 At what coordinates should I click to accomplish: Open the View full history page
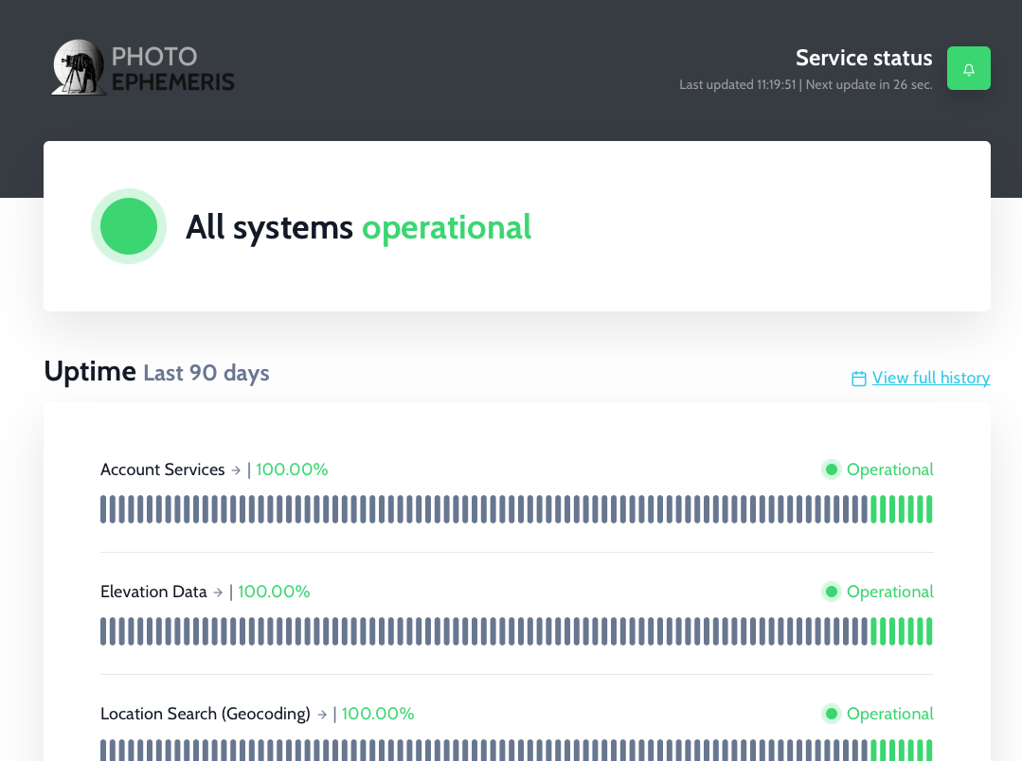(931, 378)
